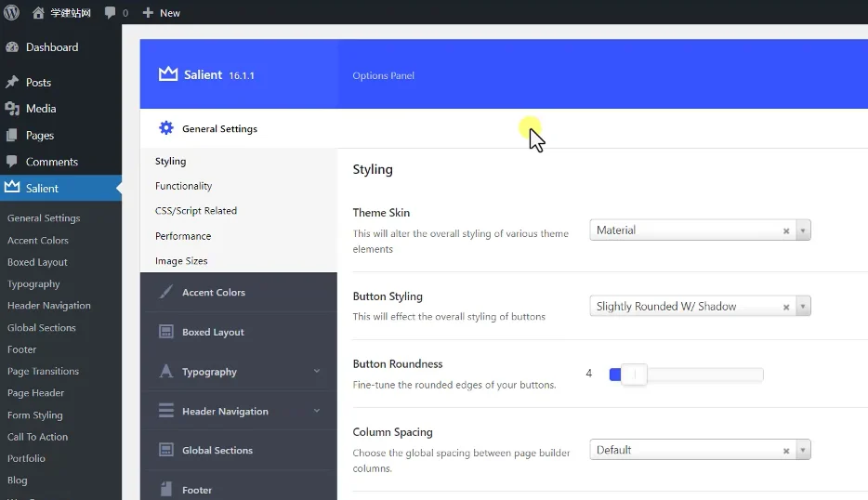
Task: Open the Global Sections panel section
Action: (x=239, y=450)
